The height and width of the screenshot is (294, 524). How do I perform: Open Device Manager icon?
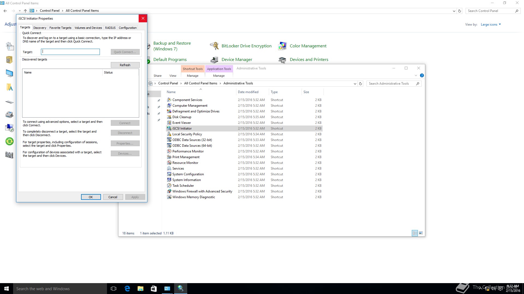(214, 60)
